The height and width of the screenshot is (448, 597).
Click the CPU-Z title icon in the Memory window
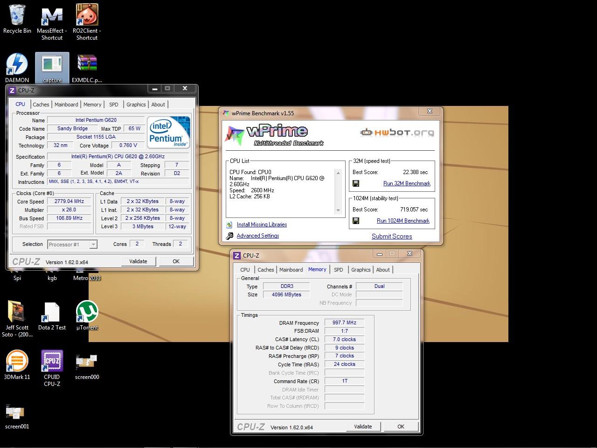(237, 256)
